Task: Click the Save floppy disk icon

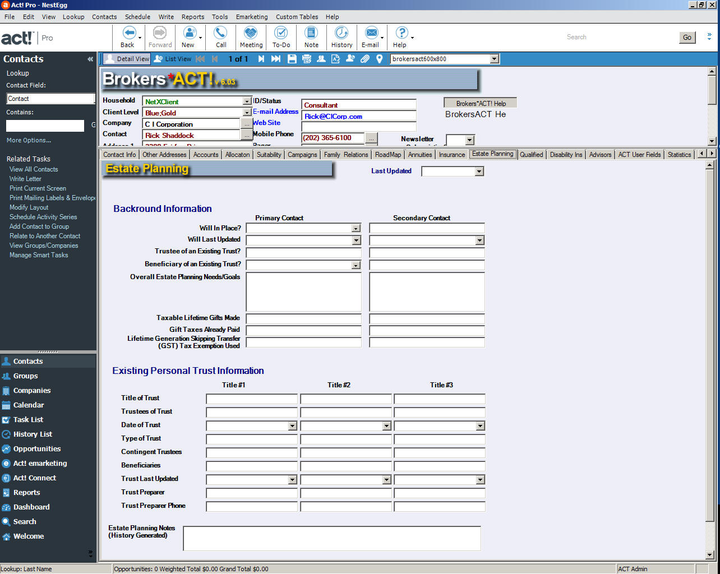Action: click(292, 59)
